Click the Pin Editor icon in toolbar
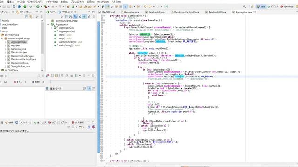The width and height of the screenshot is (298, 167). click(x=166, y=6)
